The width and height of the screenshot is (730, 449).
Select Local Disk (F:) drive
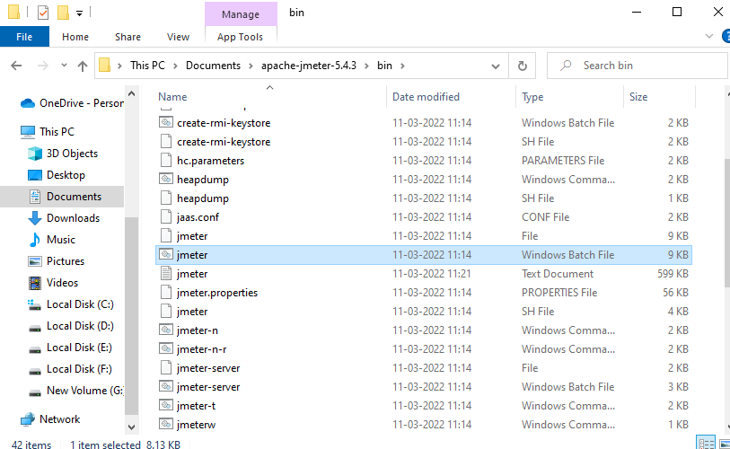(x=70, y=369)
